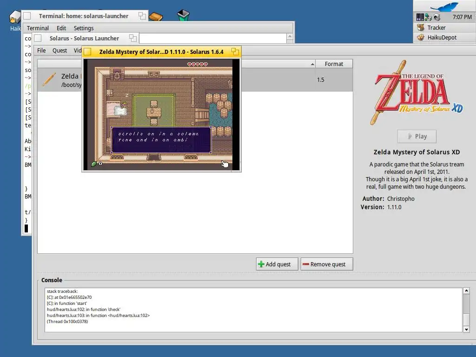
Task: Click the game dialog text box
Action: (x=161, y=140)
